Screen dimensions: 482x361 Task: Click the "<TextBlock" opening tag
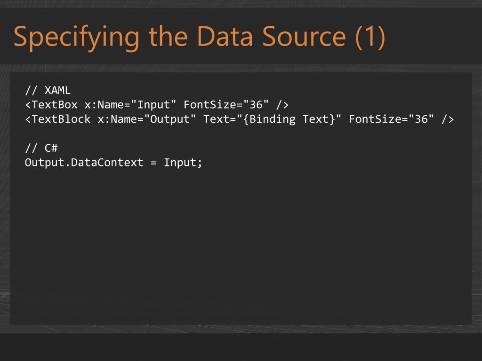(58, 119)
